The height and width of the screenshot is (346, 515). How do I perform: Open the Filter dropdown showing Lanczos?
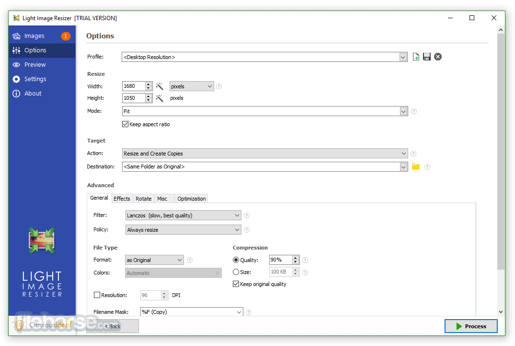point(183,215)
